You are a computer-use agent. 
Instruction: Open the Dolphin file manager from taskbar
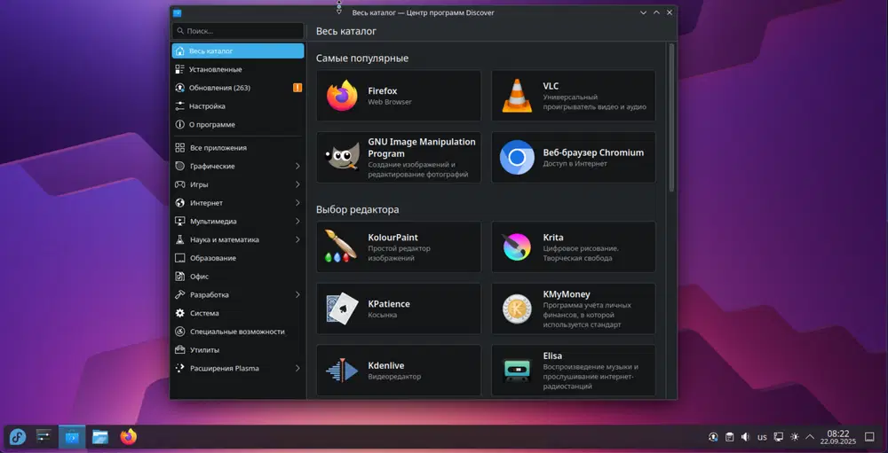100,436
